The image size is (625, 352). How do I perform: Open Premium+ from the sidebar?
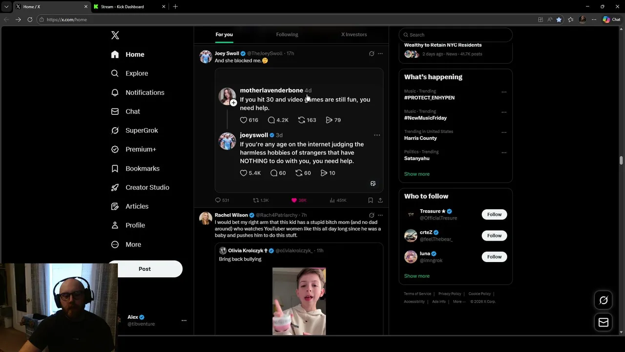tap(133, 149)
